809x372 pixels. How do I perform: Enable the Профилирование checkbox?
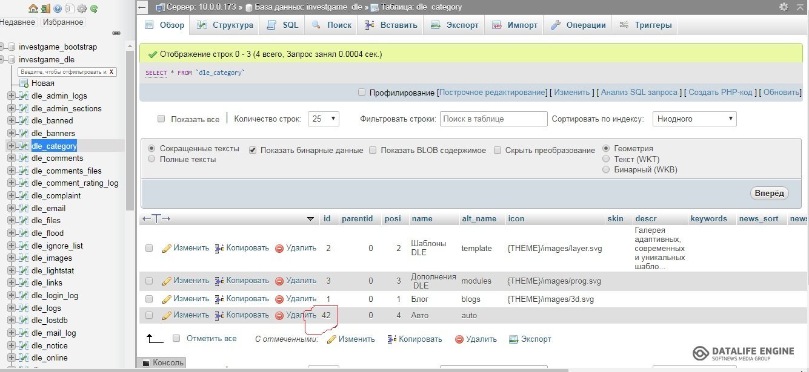pyautogui.click(x=362, y=93)
